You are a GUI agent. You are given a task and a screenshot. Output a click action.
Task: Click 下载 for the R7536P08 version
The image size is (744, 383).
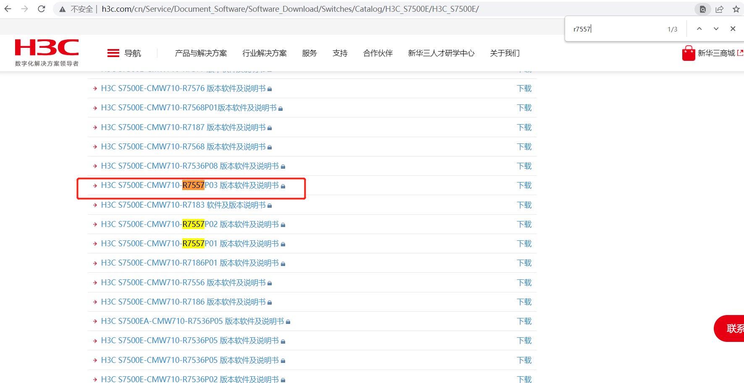[524, 166]
